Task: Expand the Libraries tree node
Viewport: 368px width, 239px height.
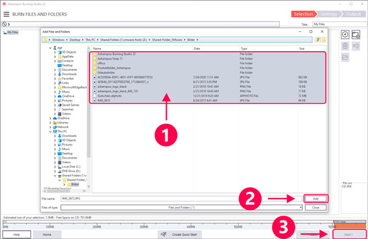Action: (50, 123)
